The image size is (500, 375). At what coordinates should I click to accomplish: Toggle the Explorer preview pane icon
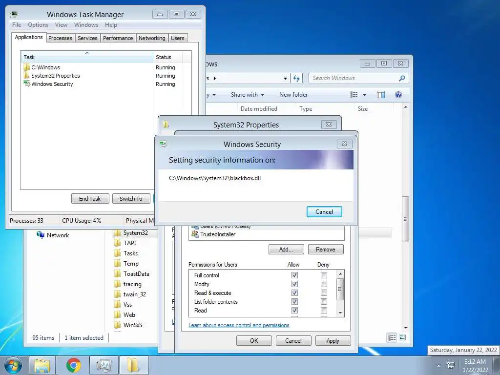[x=381, y=95]
